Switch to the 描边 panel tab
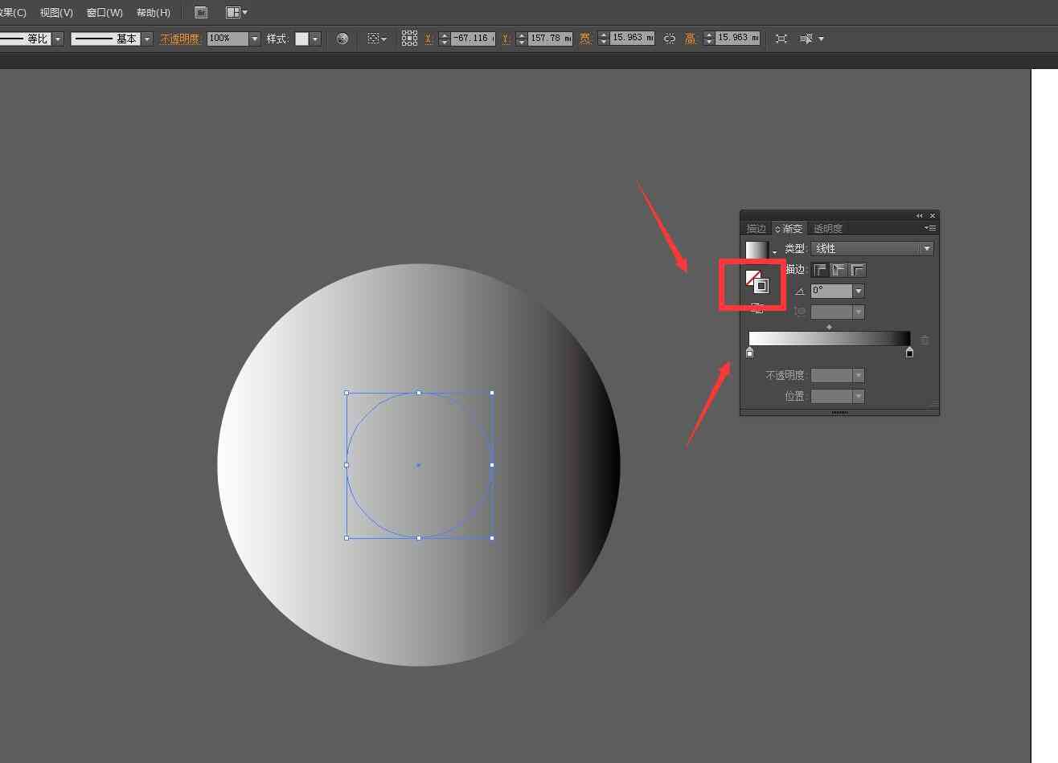Screen dimensions: 1058x763 [x=757, y=229]
